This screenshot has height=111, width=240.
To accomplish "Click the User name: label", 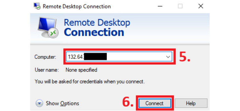I will 47,70.
